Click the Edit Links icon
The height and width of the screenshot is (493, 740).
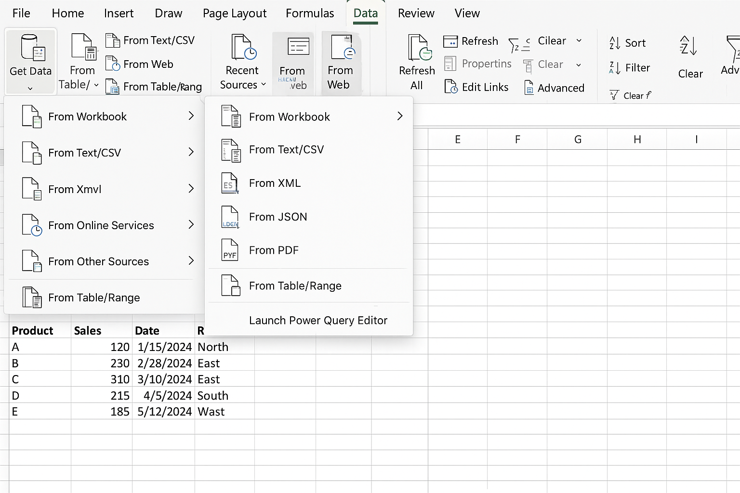click(x=451, y=87)
